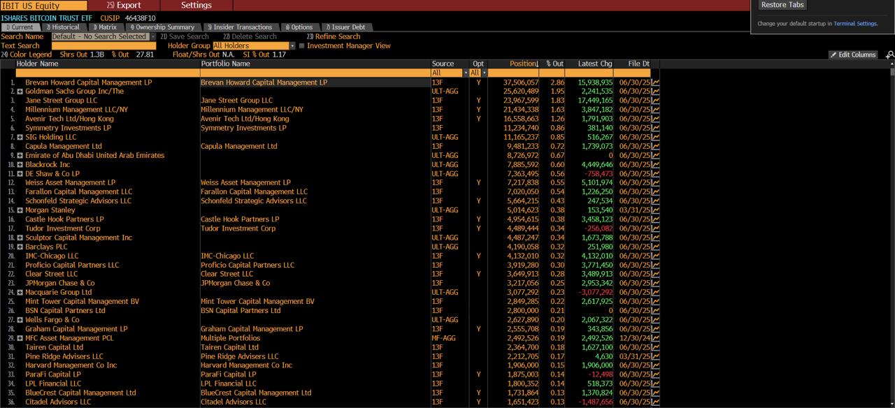Image resolution: width=895 pixels, height=408 pixels.
Task: Open chart icon for Farallon Capital row
Action: click(x=655, y=191)
